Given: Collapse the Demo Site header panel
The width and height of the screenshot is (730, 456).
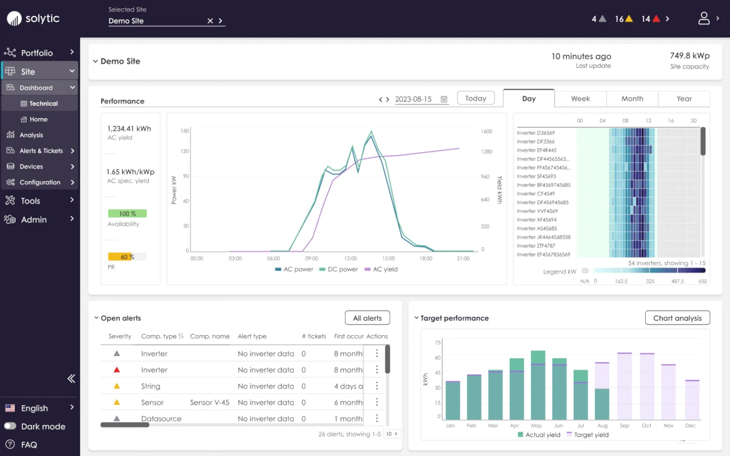Looking at the screenshot, I should click(95, 61).
